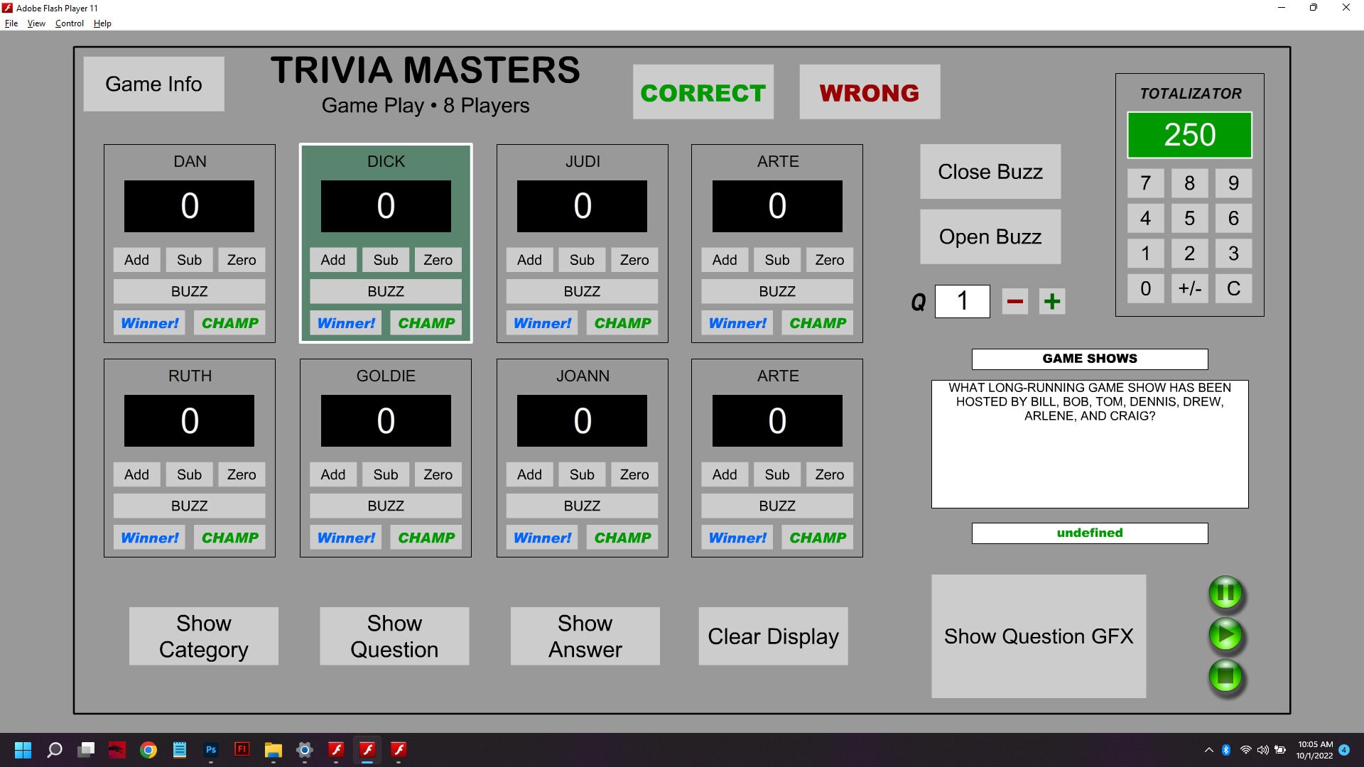The image size is (1364, 767).
Task: Increment the question number with the plus icon
Action: coord(1051,301)
